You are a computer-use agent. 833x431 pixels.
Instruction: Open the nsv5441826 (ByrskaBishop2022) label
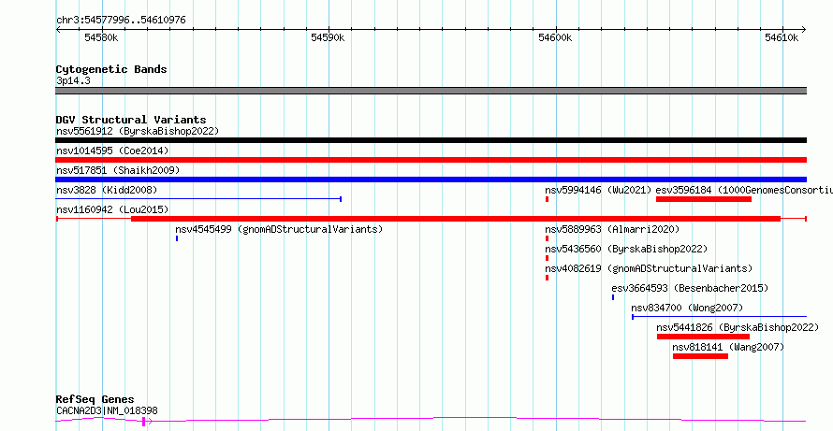click(738, 327)
